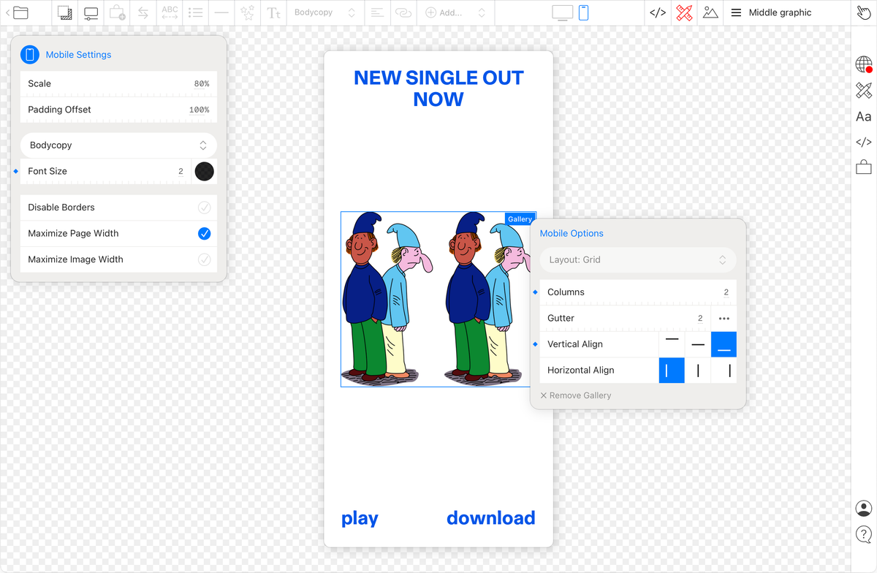This screenshot has width=877, height=573.
Task: Open the Layout: Grid dropdown
Action: 637,259
